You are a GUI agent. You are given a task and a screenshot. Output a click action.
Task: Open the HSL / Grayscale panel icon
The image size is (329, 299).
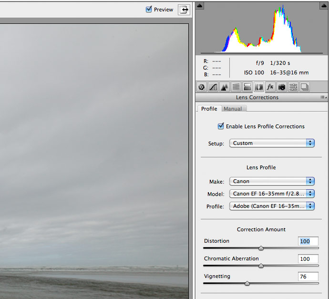[236, 87]
